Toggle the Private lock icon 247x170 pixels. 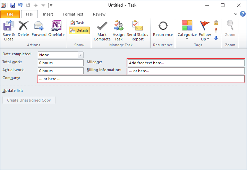(x=216, y=23)
